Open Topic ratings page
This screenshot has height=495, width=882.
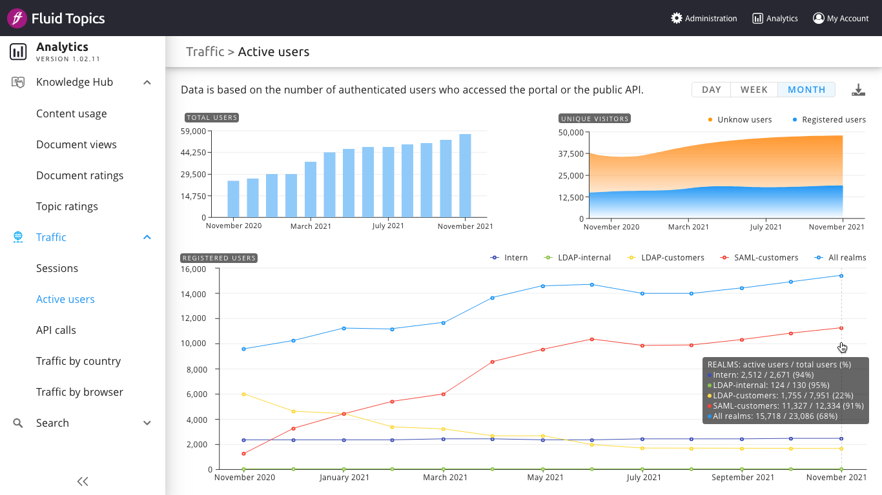pyautogui.click(x=67, y=206)
